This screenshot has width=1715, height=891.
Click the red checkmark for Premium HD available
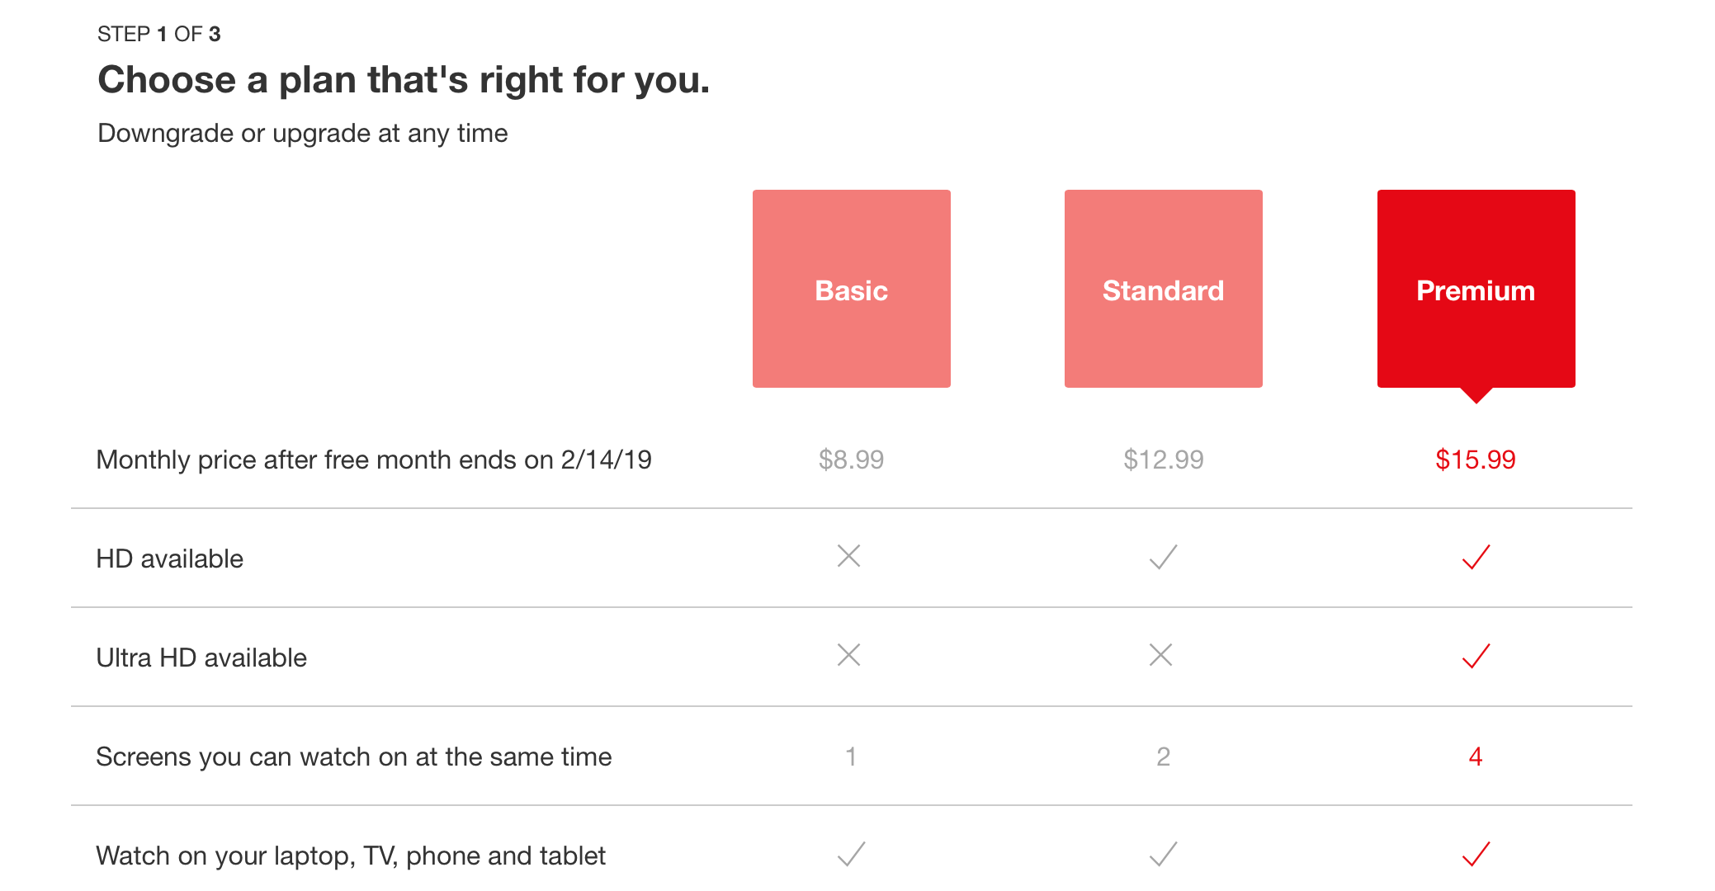pos(1476,557)
